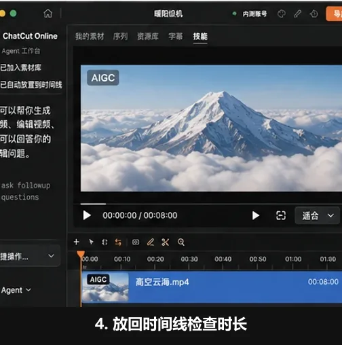Select the pointer selection tool
The height and width of the screenshot is (345, 342).
click(91, 242)
